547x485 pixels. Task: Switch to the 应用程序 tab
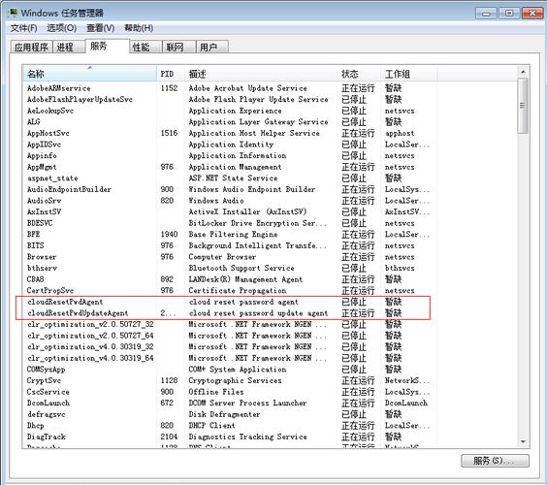[31, 48]
